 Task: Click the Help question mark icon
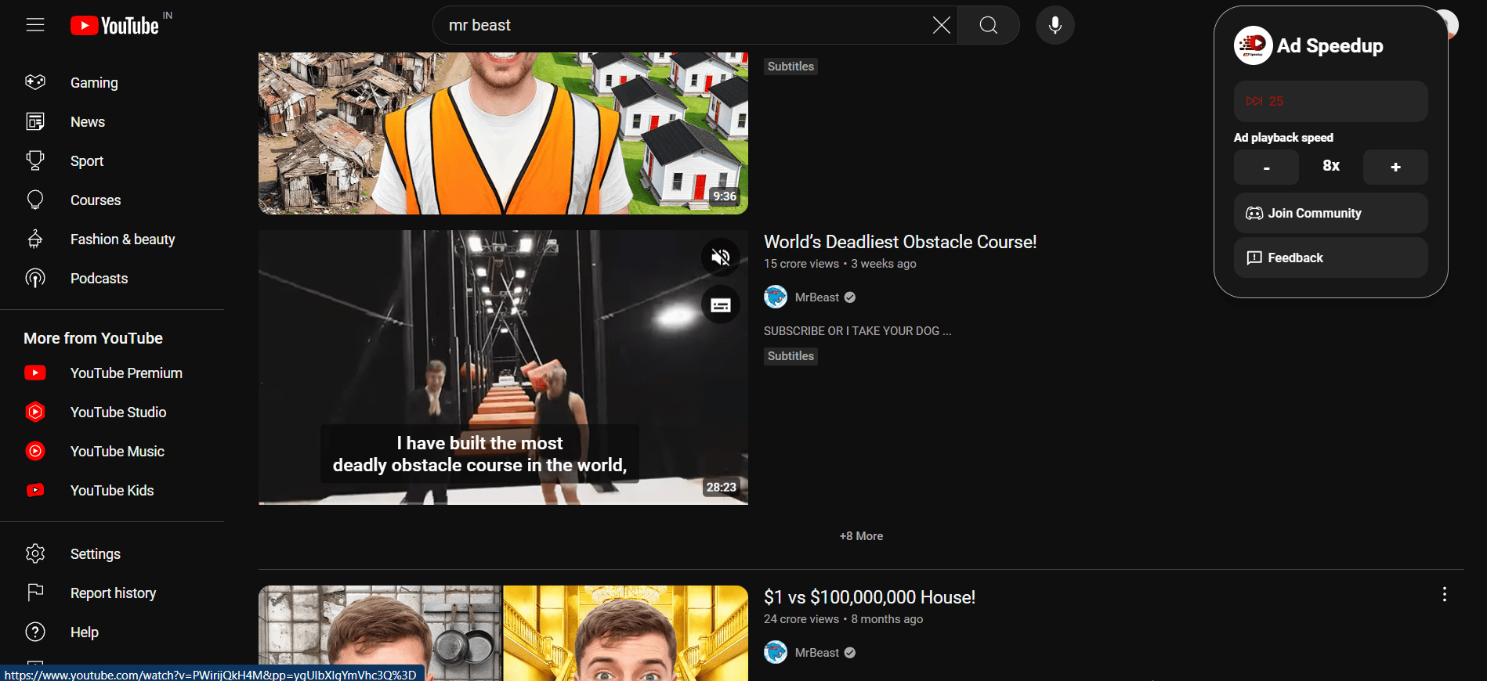35,632
